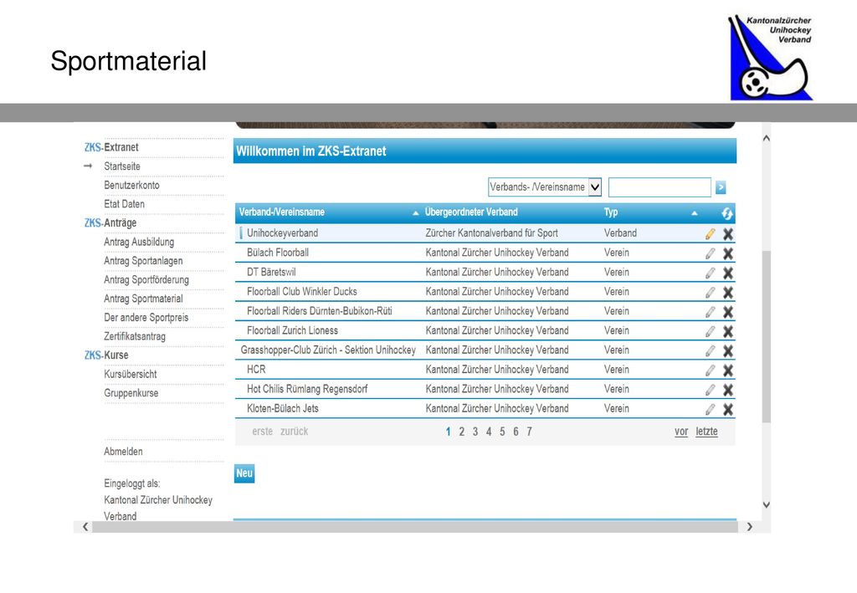Click the ZKS-Anträge section heading
Viewport: 857px width, 593px height.
(110, 222)
